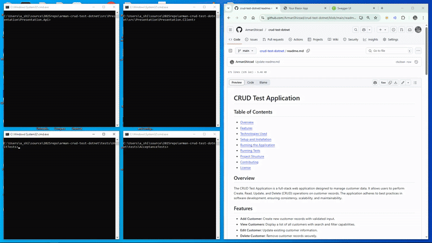Follow the Running Tests link
Viewport: 432px width, 243px height.
(x=250, y=151)
